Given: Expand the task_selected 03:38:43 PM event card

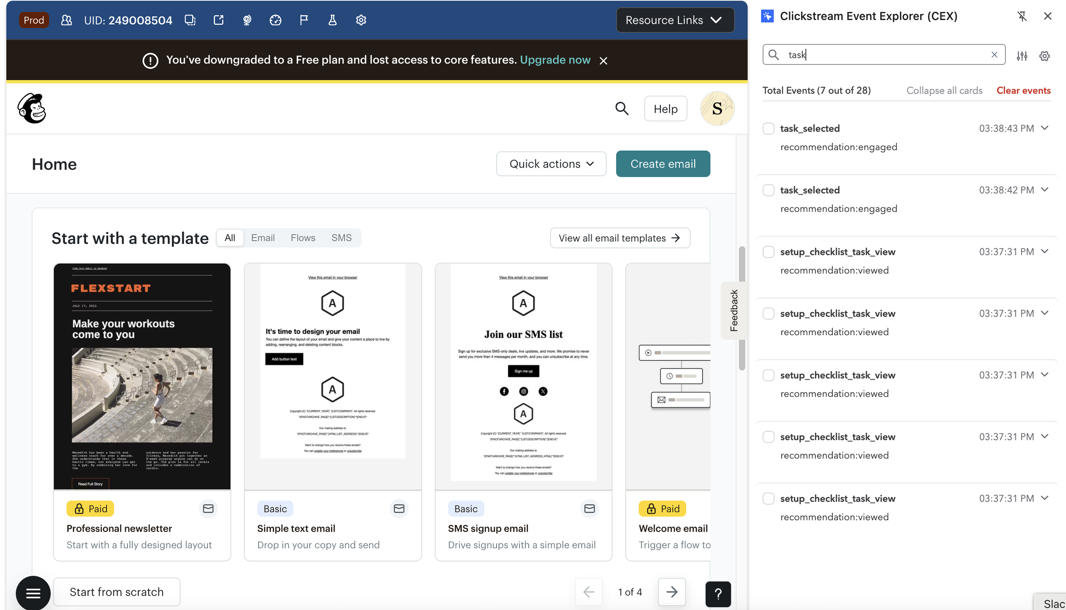Looking at the screenshot, I should coord(1045,128).
